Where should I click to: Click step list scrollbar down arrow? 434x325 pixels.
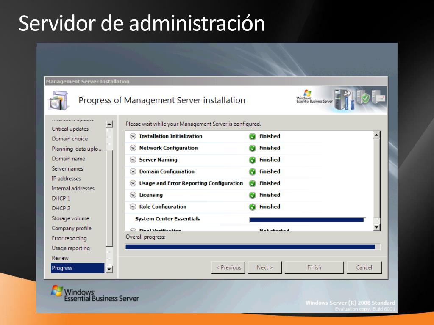(110, 269)
